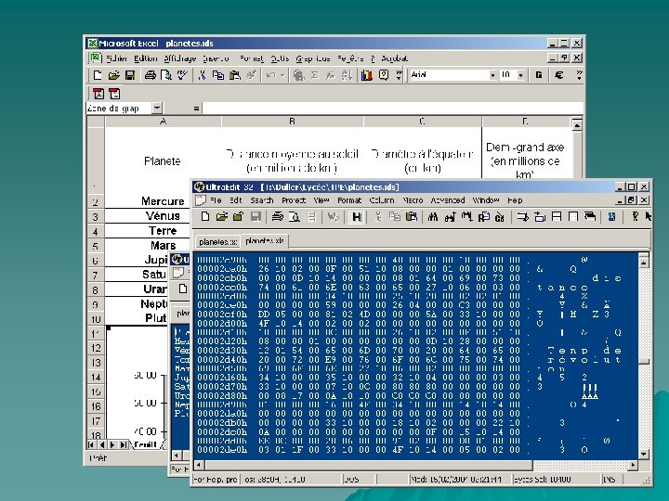
Task: Click Excel sheet tab Feuil1
Action: pyautogui.click(x=145, y=444)
